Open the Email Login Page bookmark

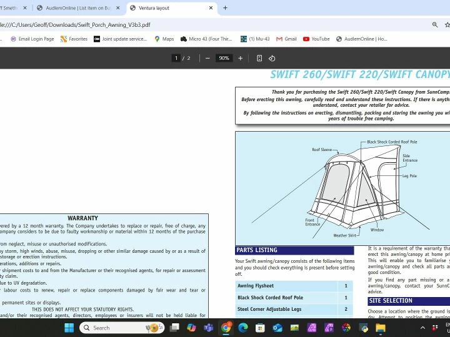[32, 39]
